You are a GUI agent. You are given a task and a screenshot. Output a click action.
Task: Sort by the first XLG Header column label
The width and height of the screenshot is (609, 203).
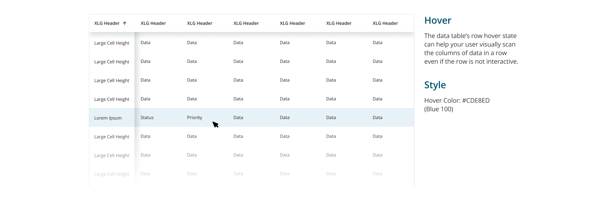coord(107,23)
